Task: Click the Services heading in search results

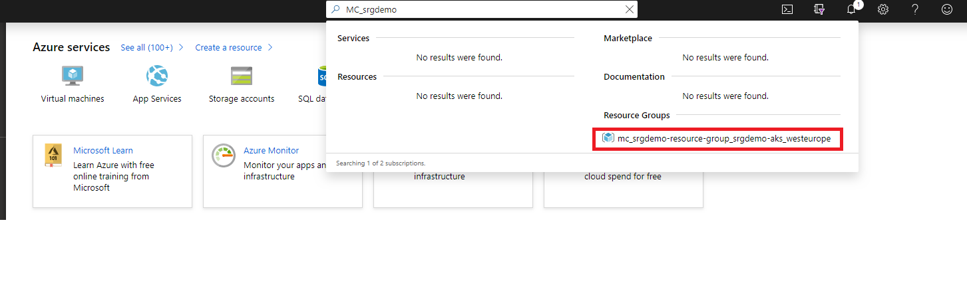Action: click(353, 39)
